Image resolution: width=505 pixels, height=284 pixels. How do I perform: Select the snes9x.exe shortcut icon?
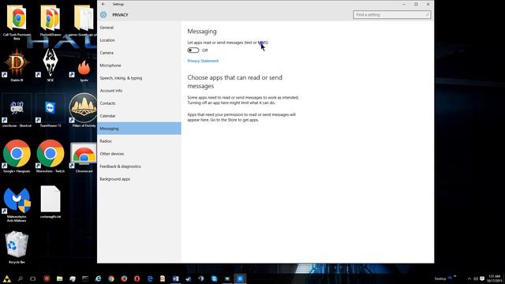tap(17, 110)
